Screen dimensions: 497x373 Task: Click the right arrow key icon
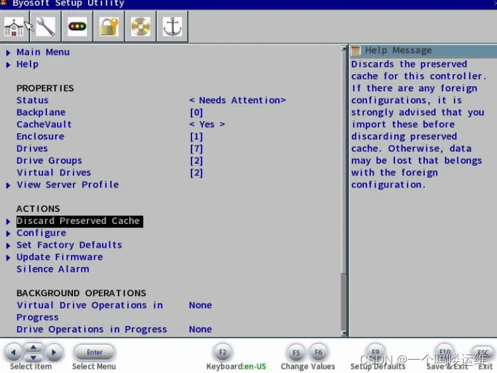(53, 352)
